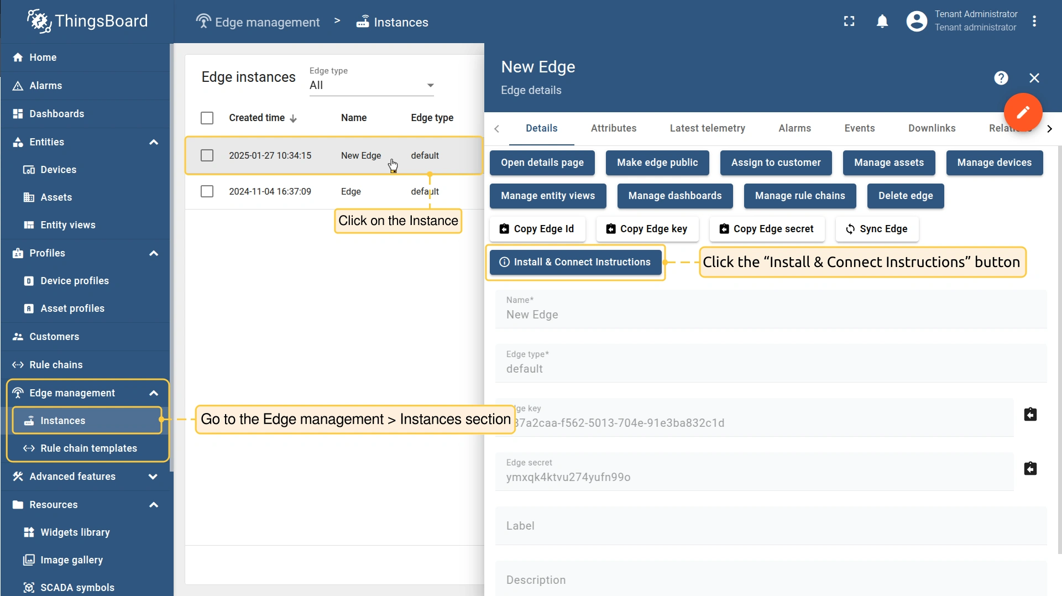Collapse the Entities sidebar section
This screenshot has height=596, width=1062.
tap(154, 142)
